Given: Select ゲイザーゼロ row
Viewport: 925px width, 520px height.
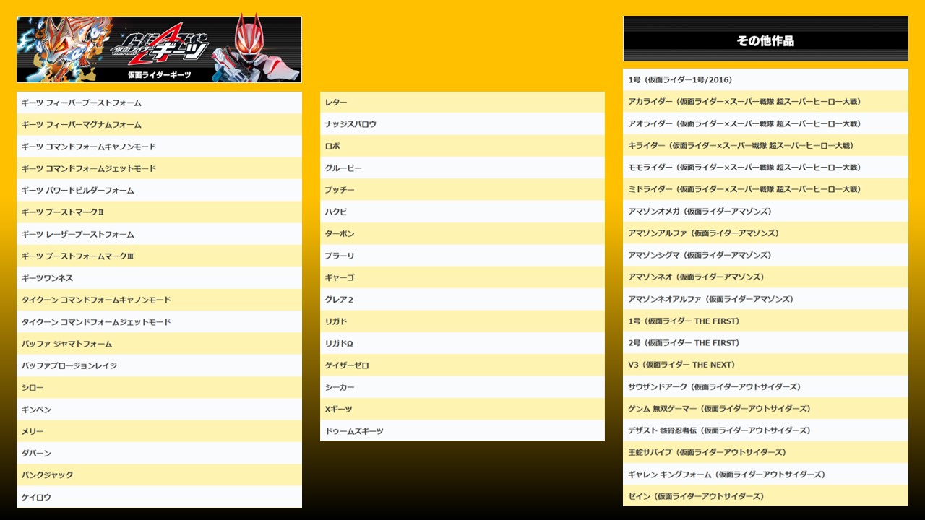Looking at the screenshot, I should click(x=462, y=365).
